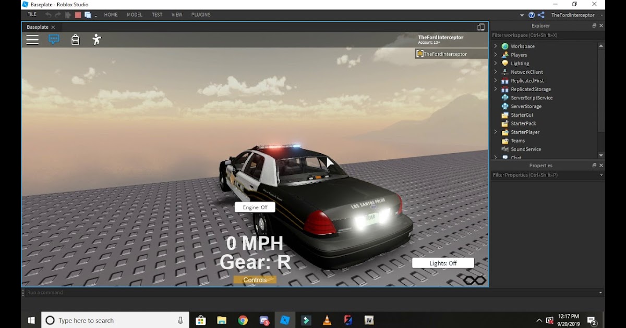Expand the Players tree node
The image size is (626, 328).
click(496, 55)
